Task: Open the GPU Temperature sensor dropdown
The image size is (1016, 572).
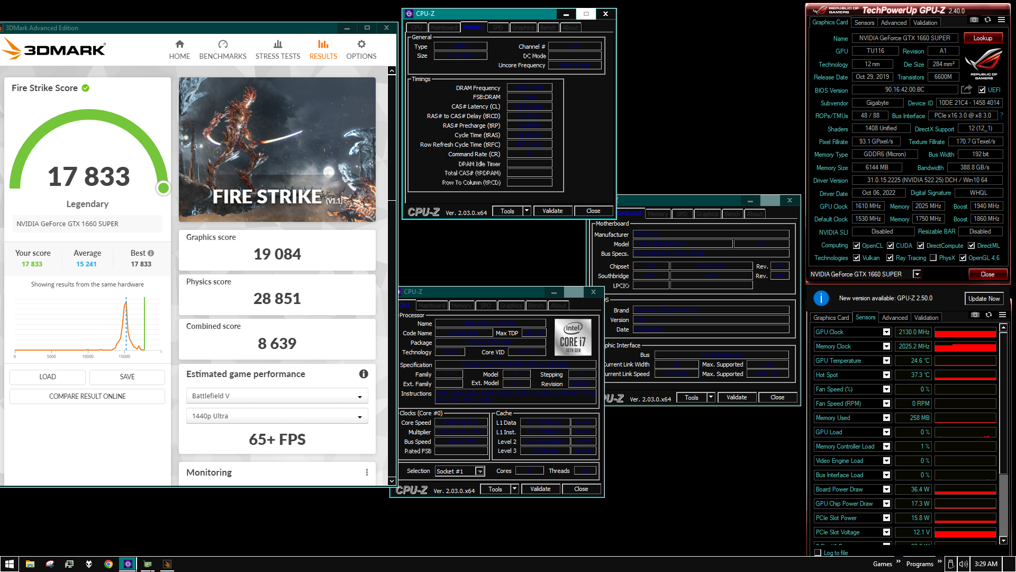Action: [886, 361]
